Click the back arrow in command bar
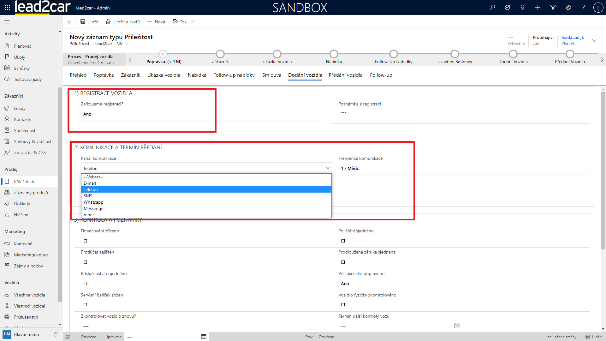Viewport: 606px width, 341px height. pyautogui.click(x=69, y=22)
